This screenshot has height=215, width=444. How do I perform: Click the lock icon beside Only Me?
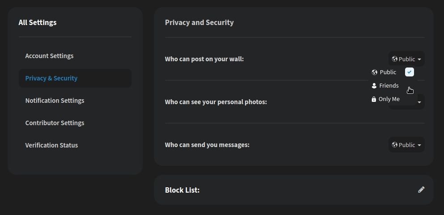click(x=374, y=99)
